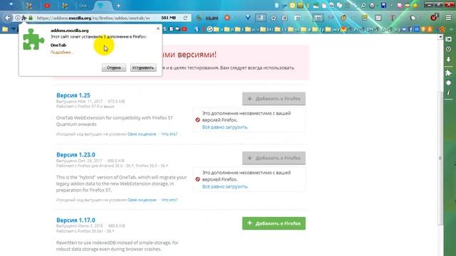Open the Подробнее link in the popup

pos(62,52)
